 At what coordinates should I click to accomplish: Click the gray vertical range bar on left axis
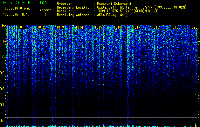click(6, 98)
